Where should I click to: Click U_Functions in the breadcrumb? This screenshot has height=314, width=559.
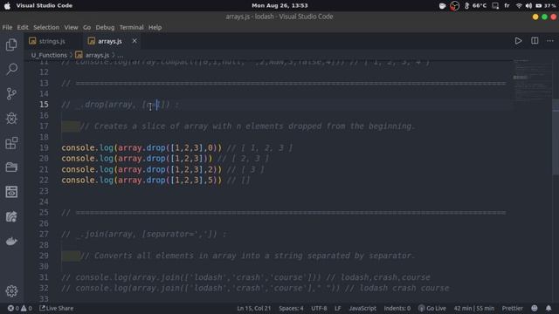(49, 55)
